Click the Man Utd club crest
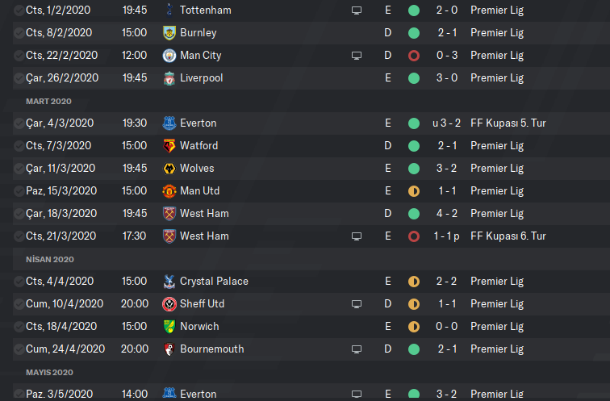Image resolution: width=610 pixels, height=401 pixels. click(169, 191)
